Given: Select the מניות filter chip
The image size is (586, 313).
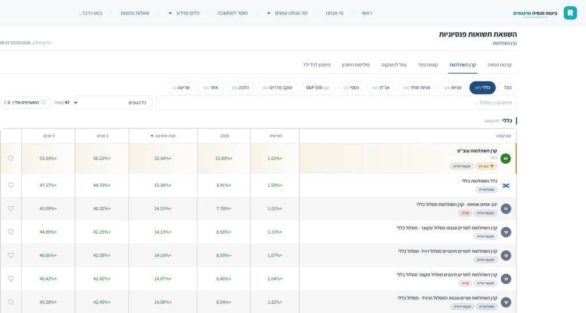Looking at the screenshot, I should [x=453, y=87].
